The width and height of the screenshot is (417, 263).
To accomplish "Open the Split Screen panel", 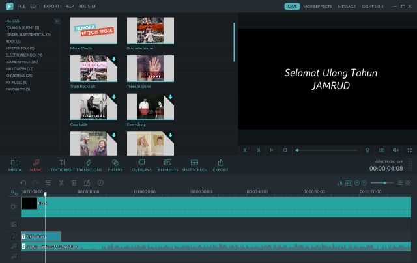I will pos(194,165).
